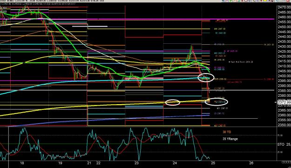291x168 pixels.
Task: Select the 2450.00 level on price scale
Action: point(284,27)
